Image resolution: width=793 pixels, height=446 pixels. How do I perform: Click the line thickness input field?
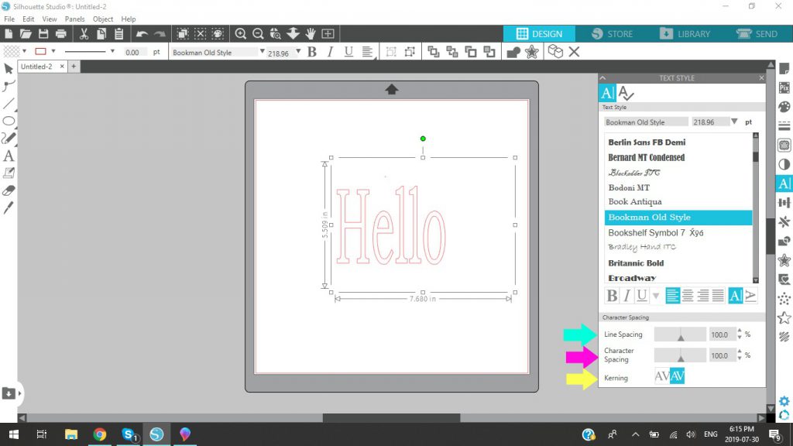135,52
